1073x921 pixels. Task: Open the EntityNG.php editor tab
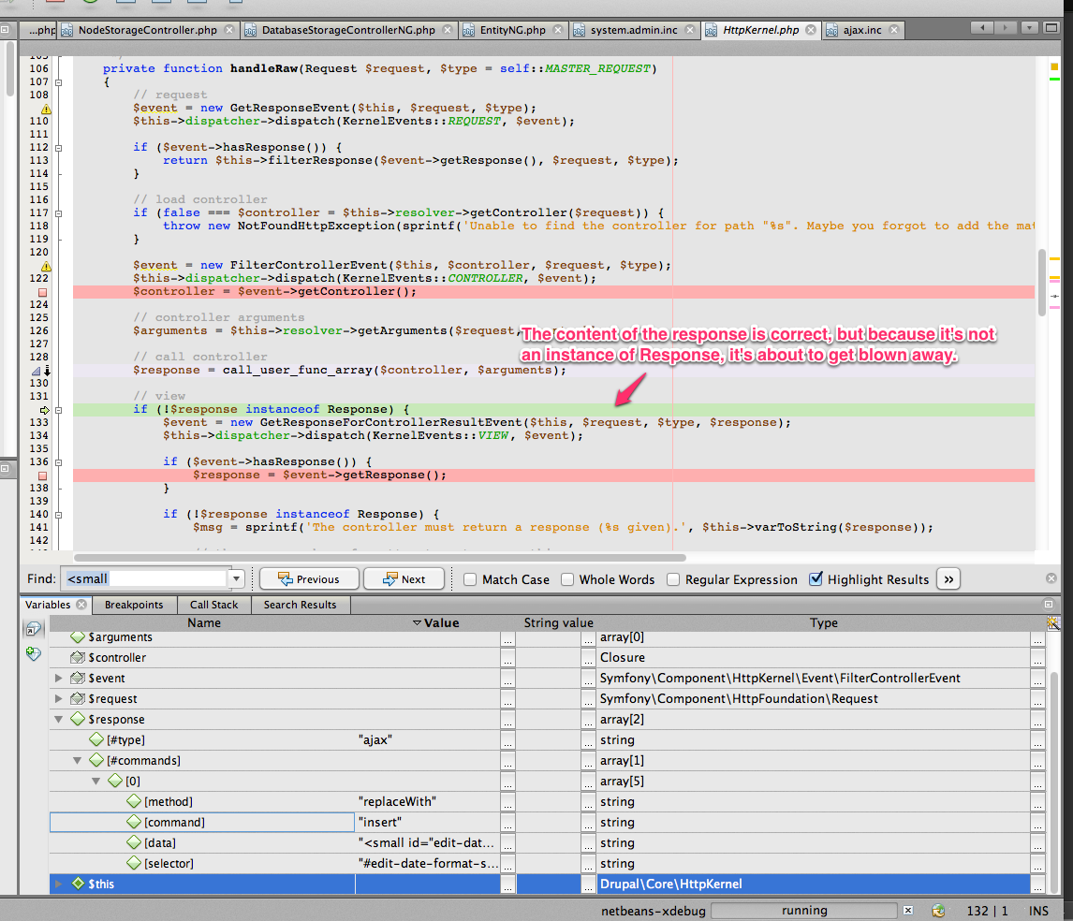point(511,30)
